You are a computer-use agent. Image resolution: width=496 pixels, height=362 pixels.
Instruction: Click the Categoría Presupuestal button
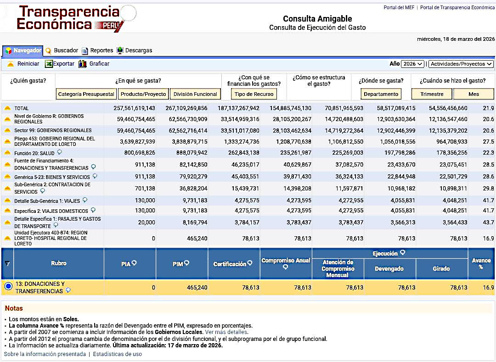(x=86, y=94)
